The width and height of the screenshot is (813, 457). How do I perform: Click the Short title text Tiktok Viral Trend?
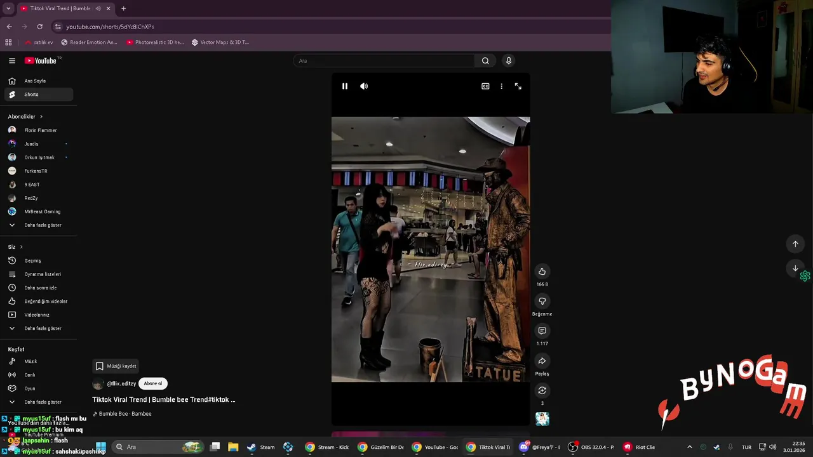click(164, 400)
